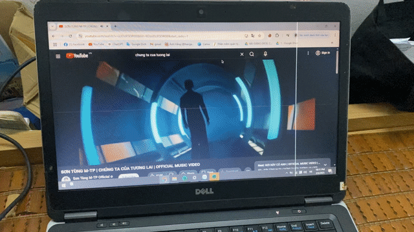Open the YouTube hamburger guide menu

(x=58, y=56)
